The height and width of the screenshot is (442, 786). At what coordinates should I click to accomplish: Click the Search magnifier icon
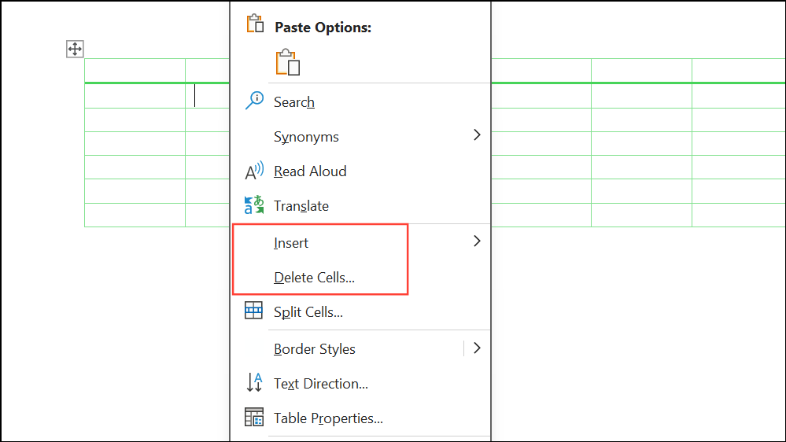(254, 100)
